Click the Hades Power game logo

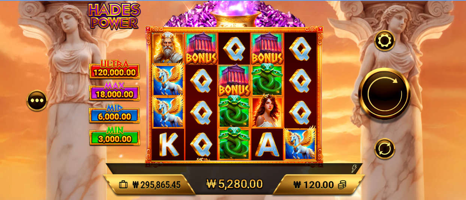(114, 16)
